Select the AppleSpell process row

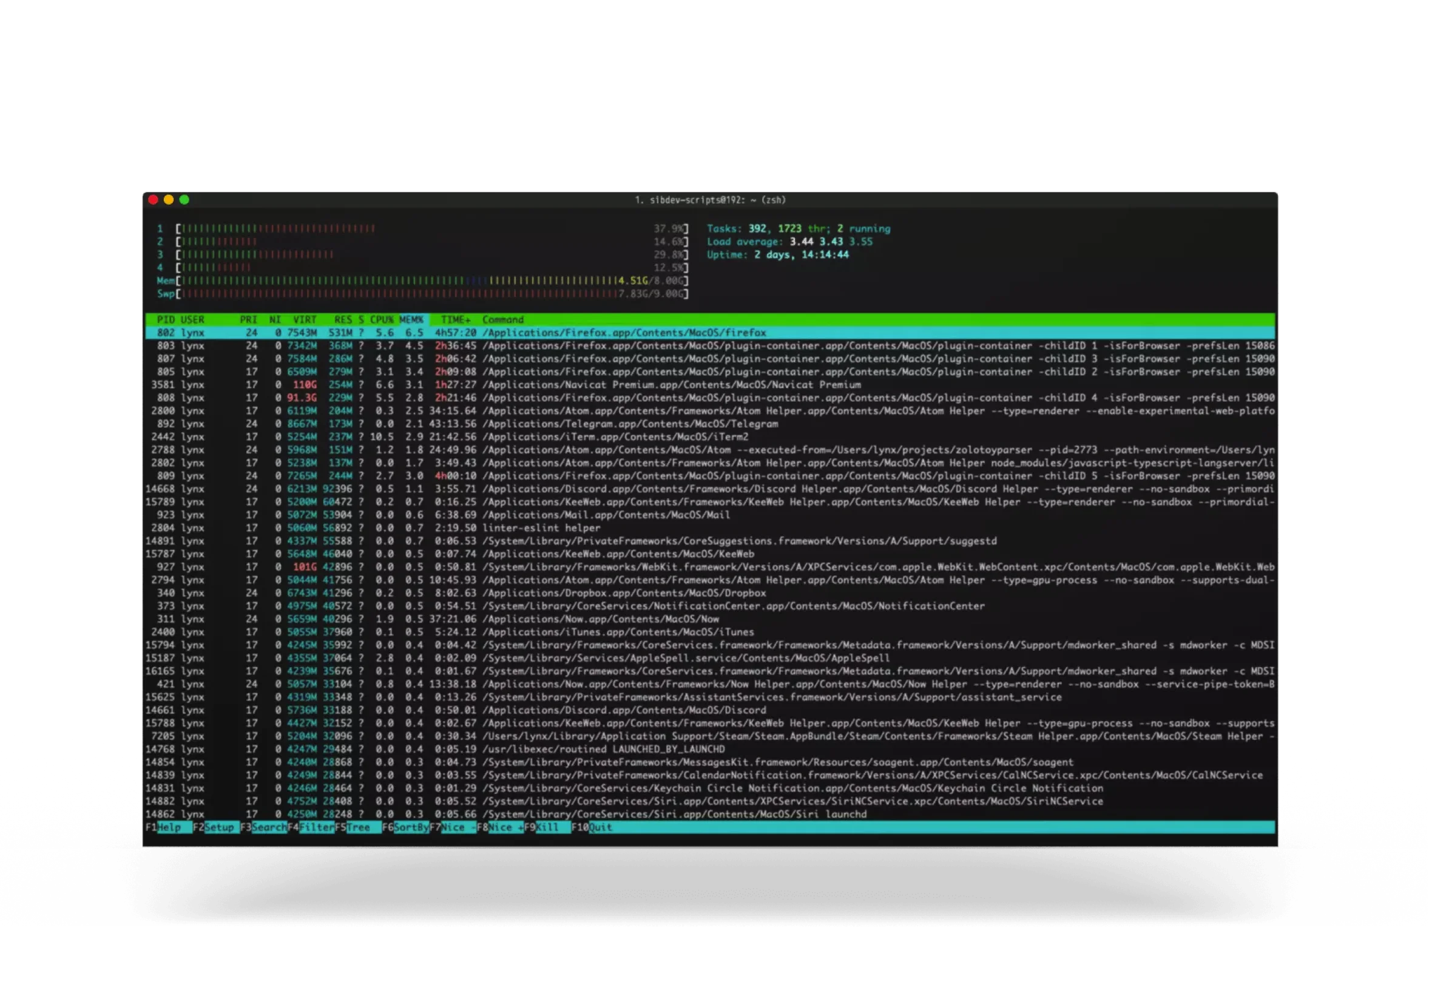point(710,658)
